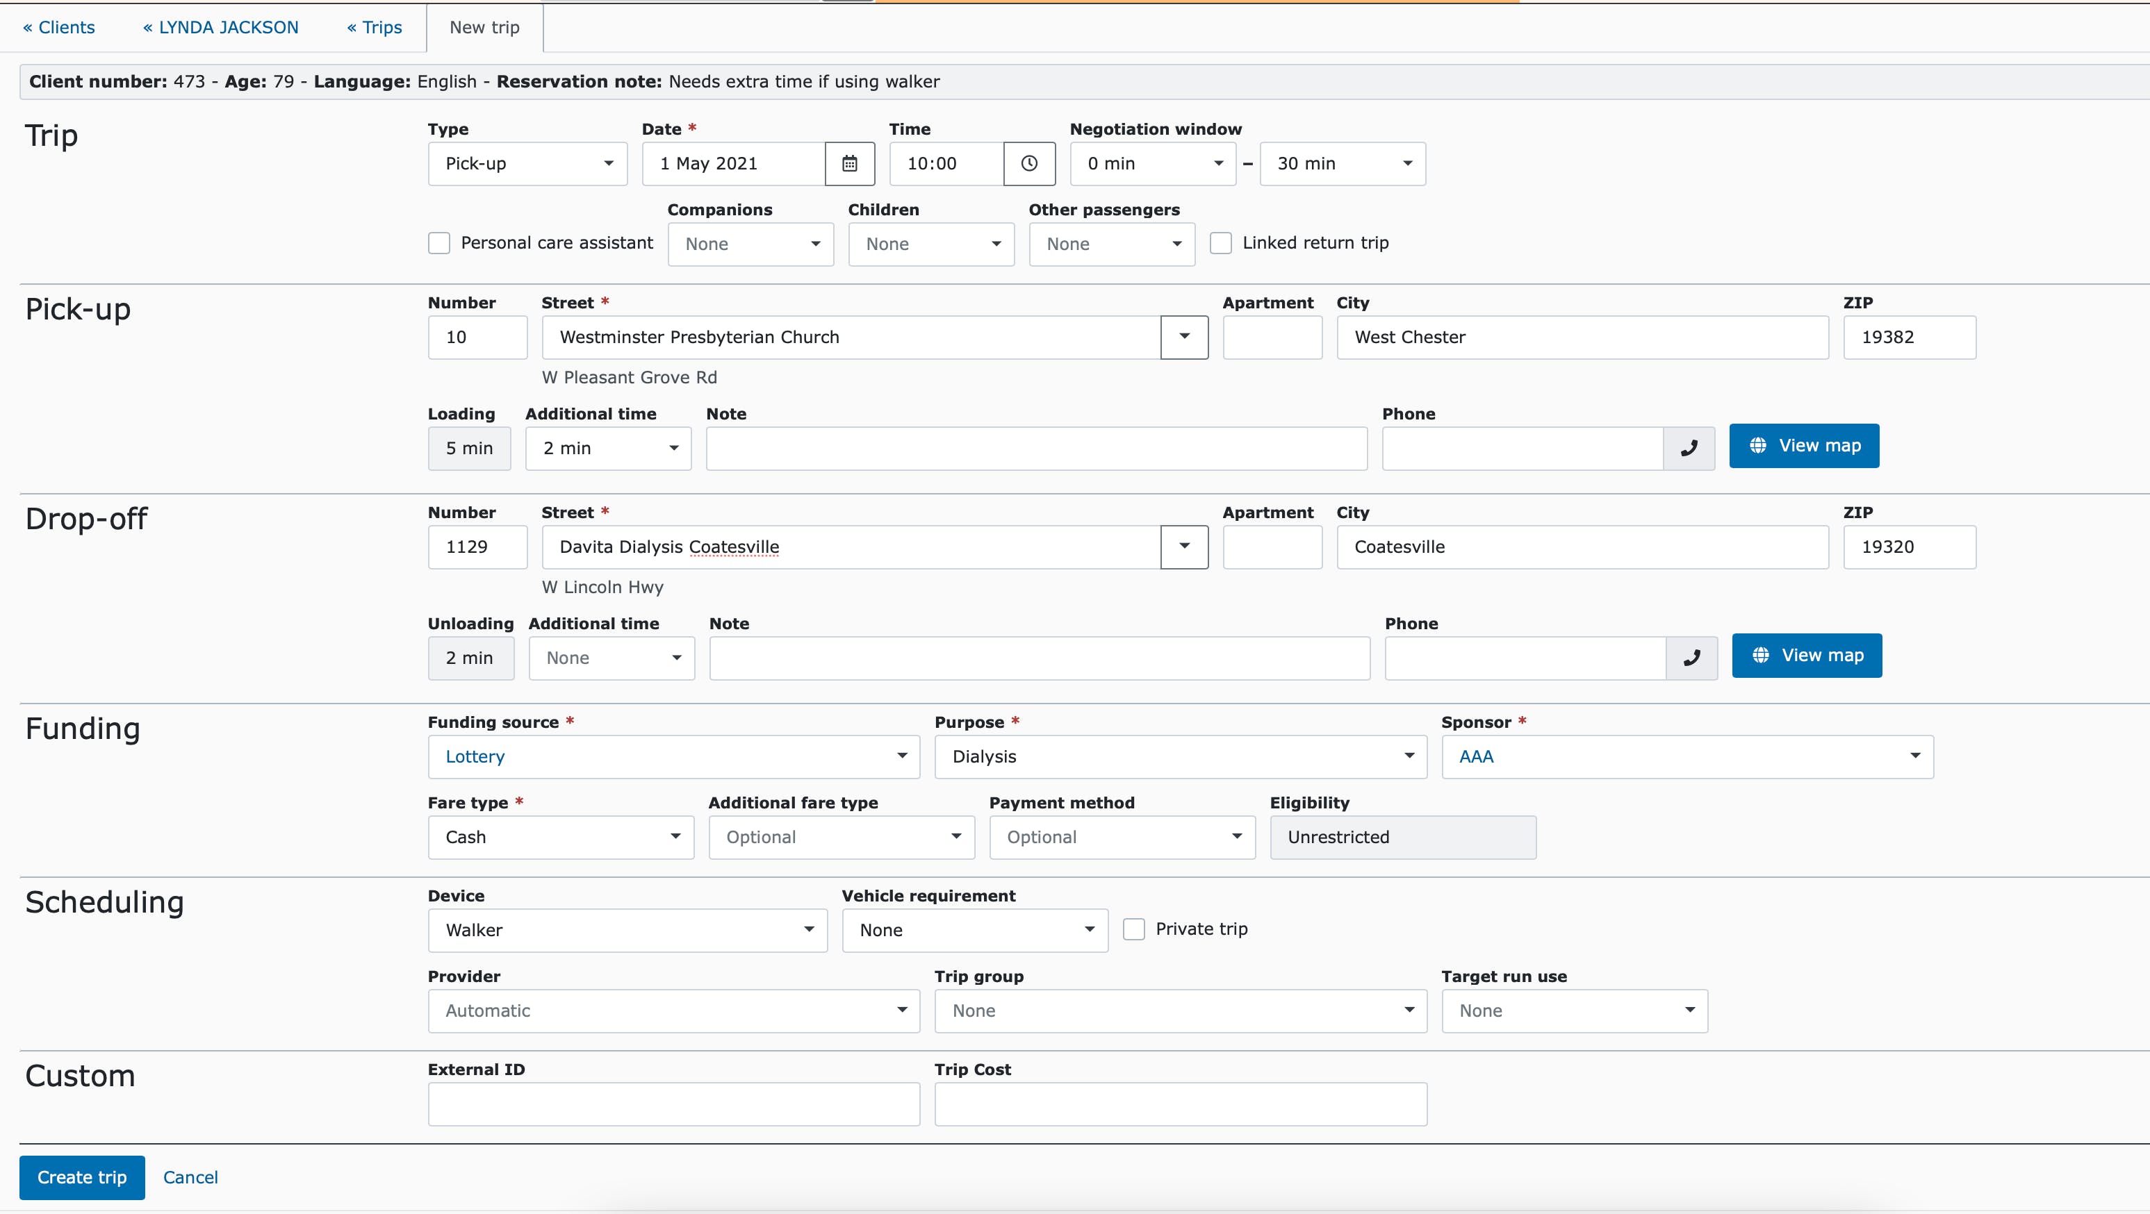Image resolution: width=2150 pixels, height=1214 pixels.
Task: Open the Fare type dropdown showing Cash
Action: (560, 838)
